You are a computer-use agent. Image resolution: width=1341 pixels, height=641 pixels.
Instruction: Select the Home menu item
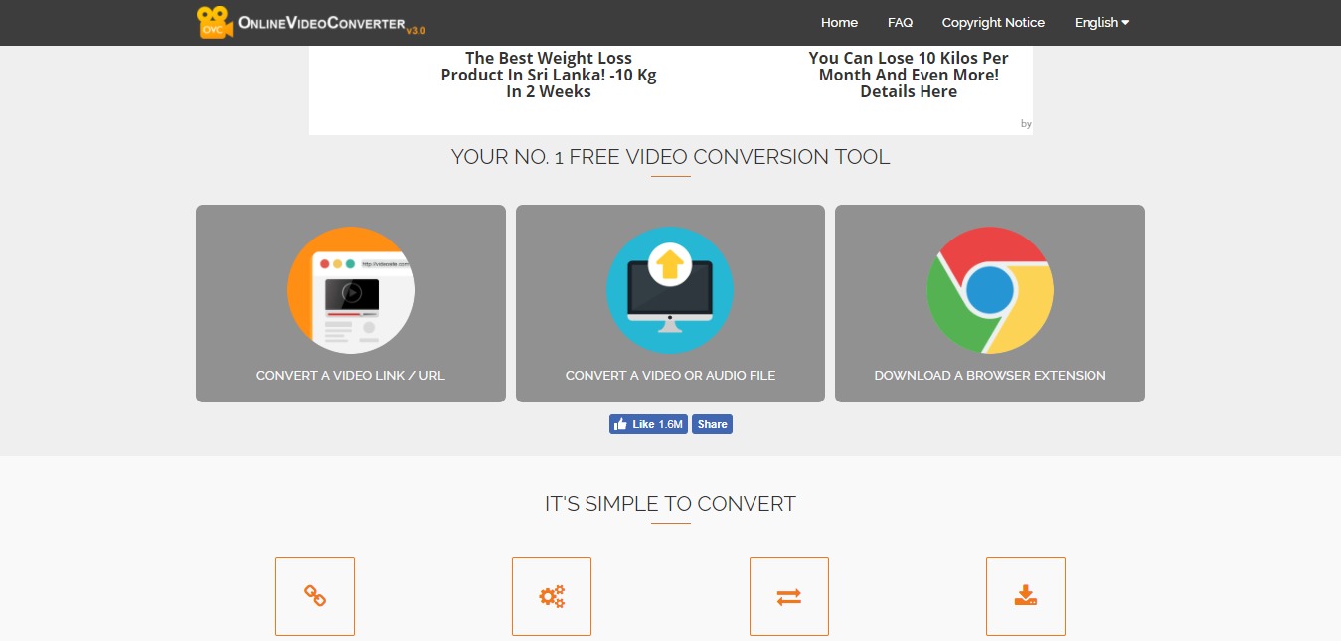838,21
